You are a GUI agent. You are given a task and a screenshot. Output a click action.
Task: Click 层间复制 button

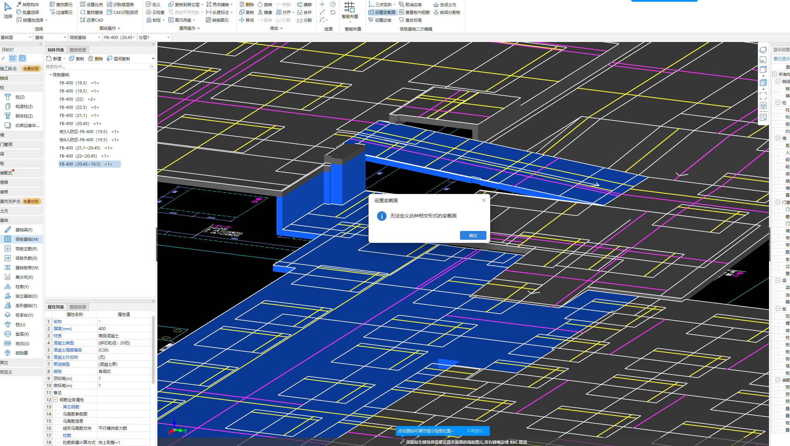(x=118, y=59)
